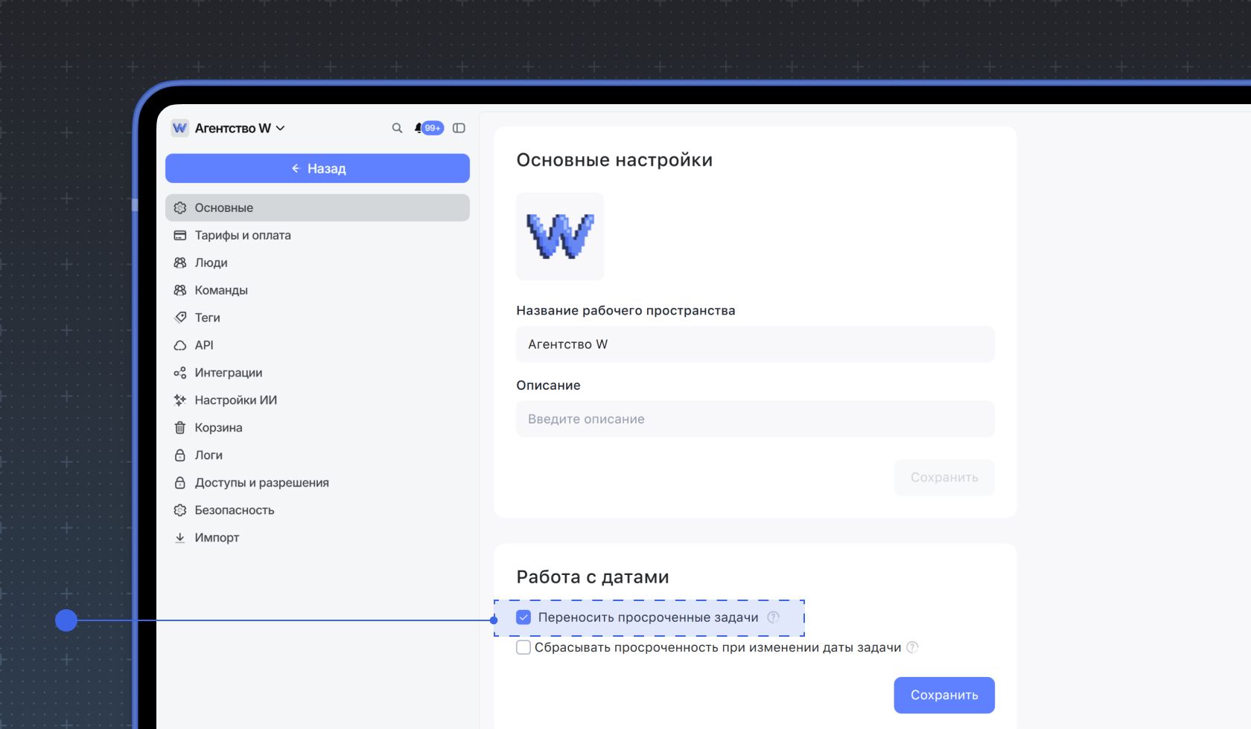Click the Корзина trash icon
The image size is (1251, 729).
click(179, 428)
